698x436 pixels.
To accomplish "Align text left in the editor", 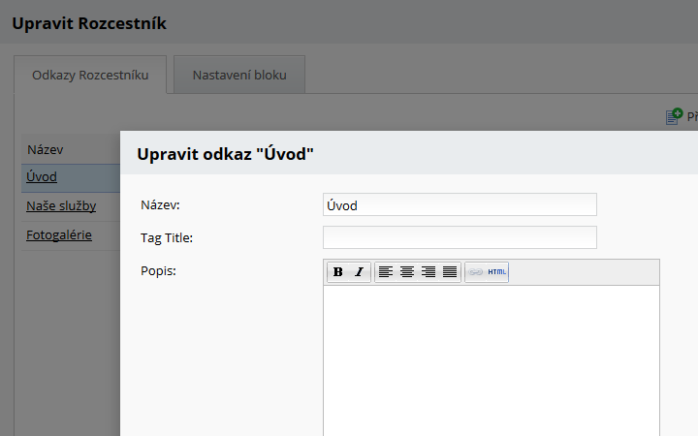I will (386, 272).
